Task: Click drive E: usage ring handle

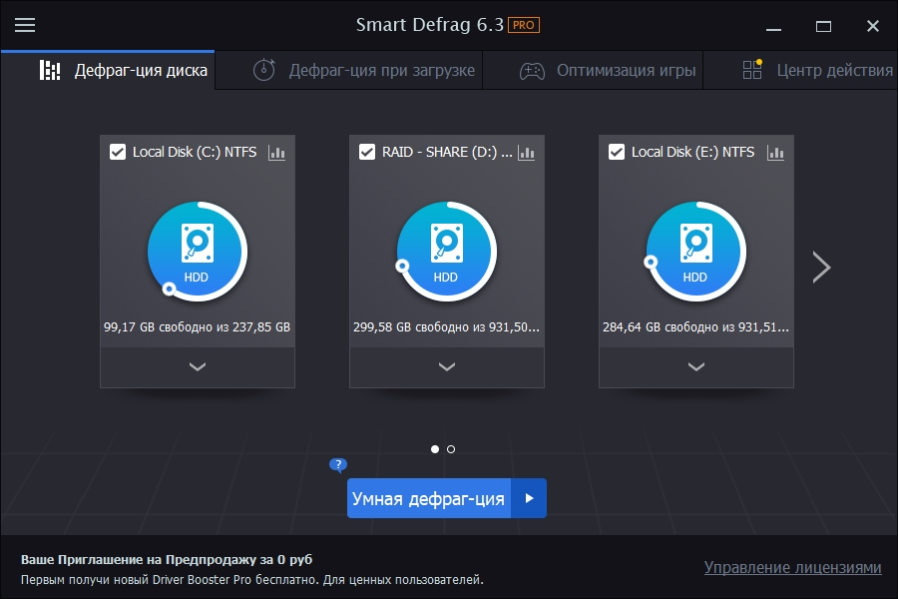Action: (651, 262)
